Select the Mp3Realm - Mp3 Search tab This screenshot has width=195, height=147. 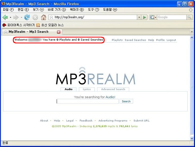click(x=32, y=32)
